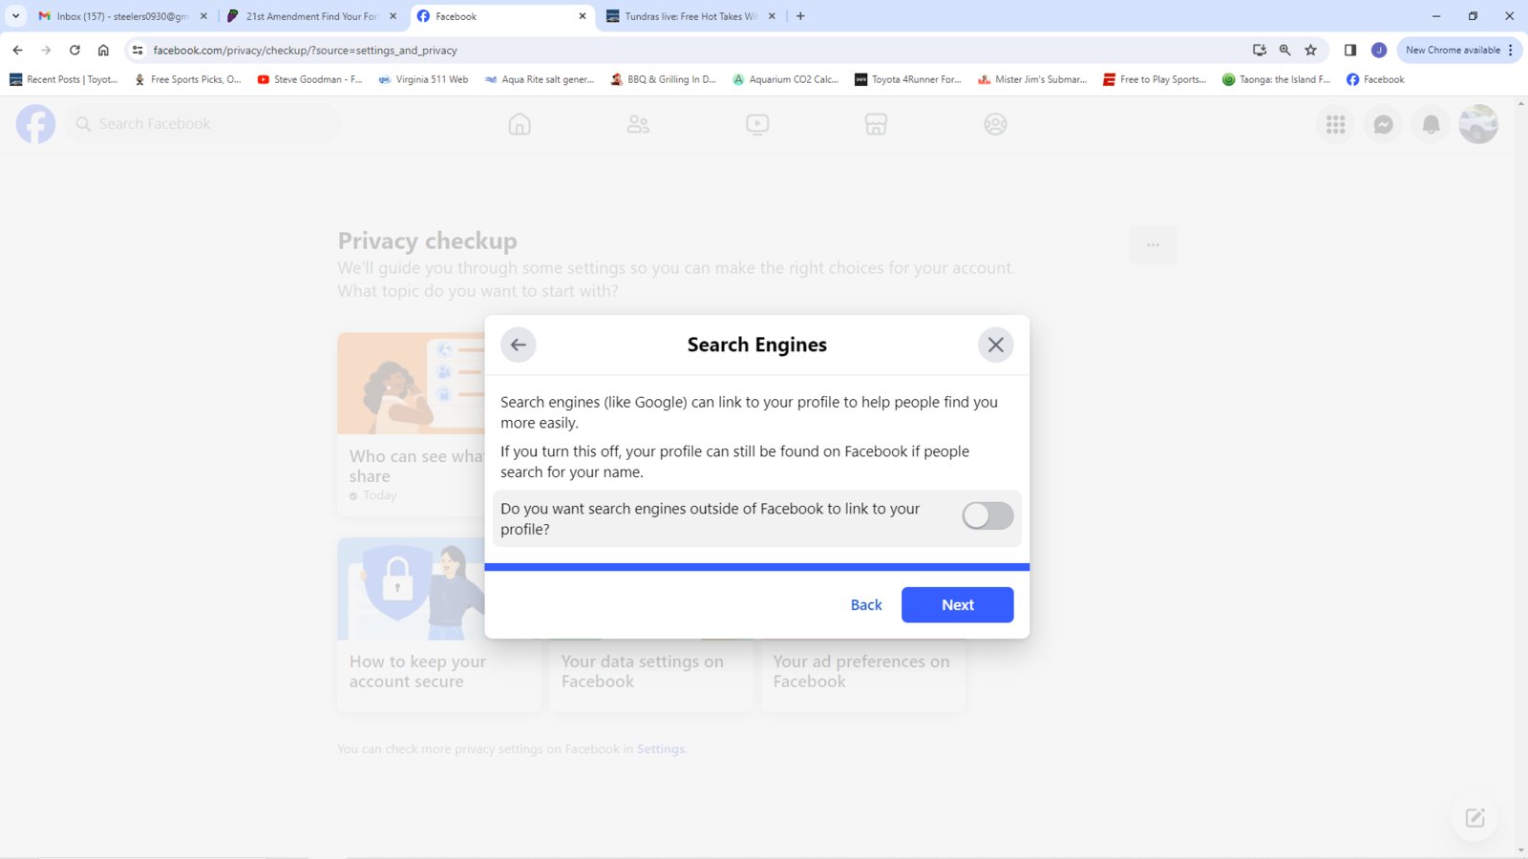
Task: Switch to Tundras live browser tab
Action: 691,16
